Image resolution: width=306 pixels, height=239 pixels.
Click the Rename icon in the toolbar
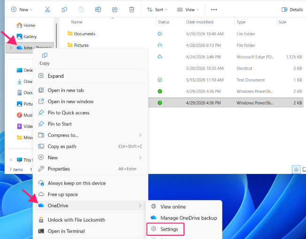[x=98, y=9]
